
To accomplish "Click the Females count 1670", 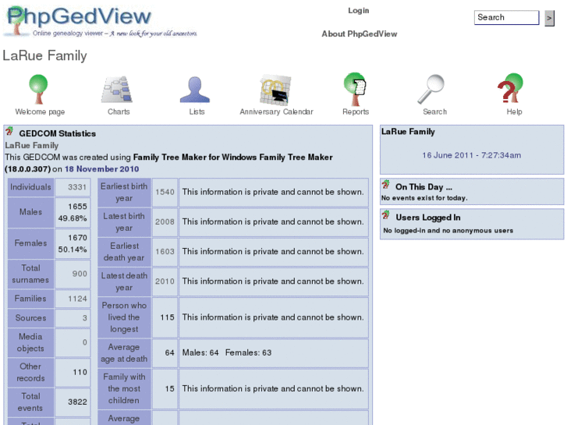I will [77, 238].
